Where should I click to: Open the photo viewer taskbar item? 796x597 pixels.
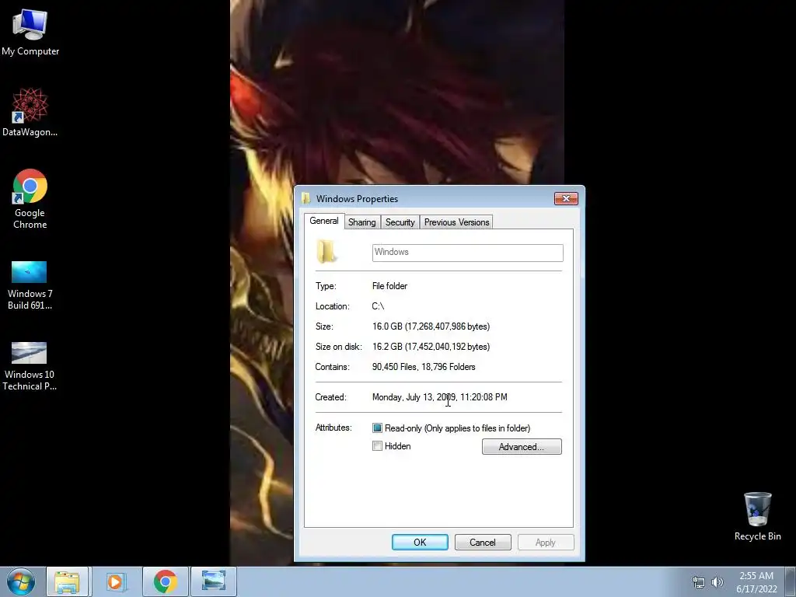214,581
